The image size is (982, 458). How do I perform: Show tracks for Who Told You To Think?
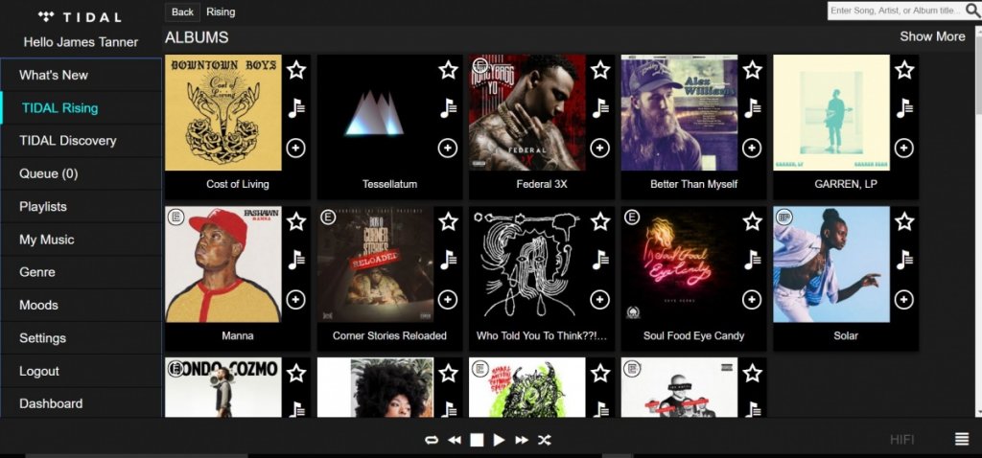600,260
